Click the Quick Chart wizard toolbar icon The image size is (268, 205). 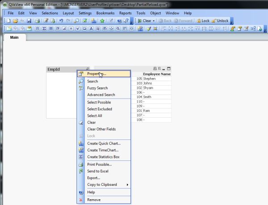point(93,21)
